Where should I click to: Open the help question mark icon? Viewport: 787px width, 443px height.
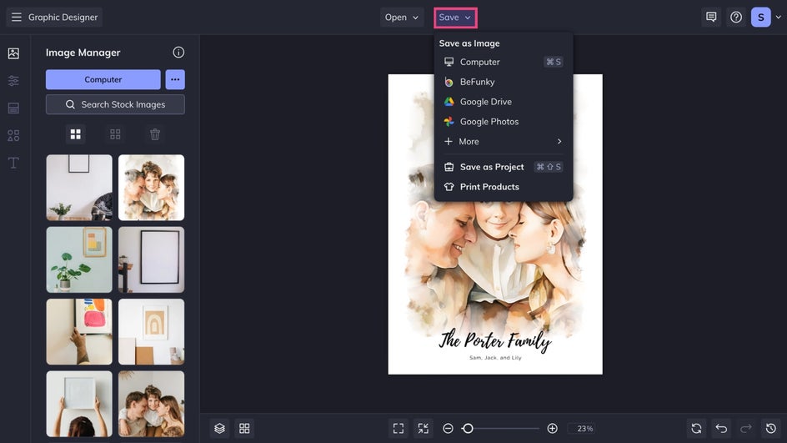pyautogui.click(x=736, y=17)
